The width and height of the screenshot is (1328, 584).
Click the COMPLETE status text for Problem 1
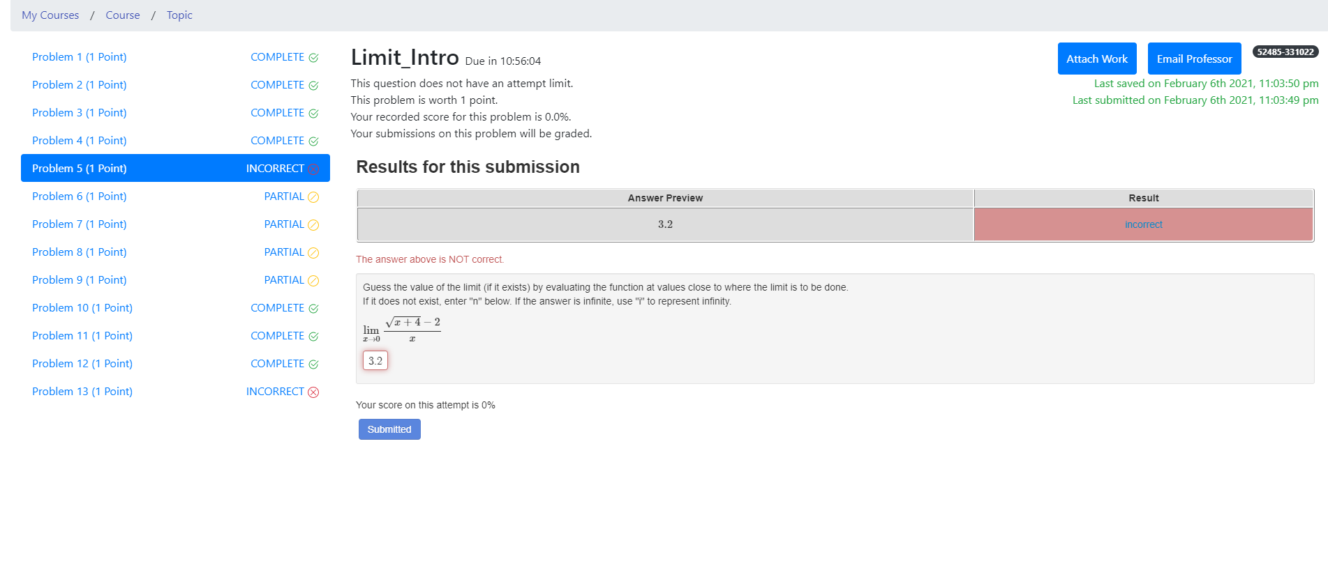[278, 57]
